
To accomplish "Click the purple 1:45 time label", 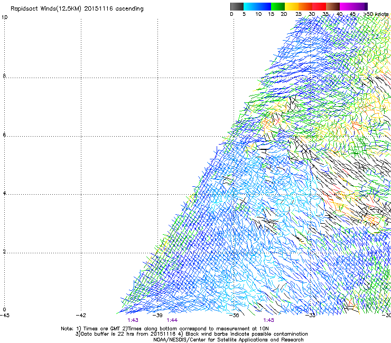I will point(268,320).
